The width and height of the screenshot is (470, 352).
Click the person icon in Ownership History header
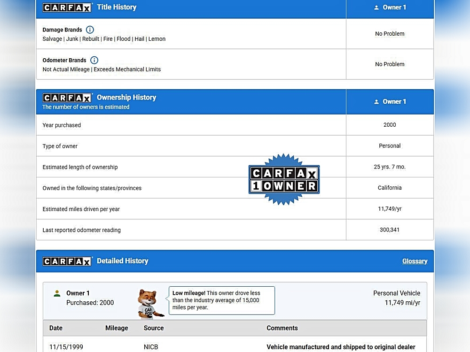coord(376,101)
